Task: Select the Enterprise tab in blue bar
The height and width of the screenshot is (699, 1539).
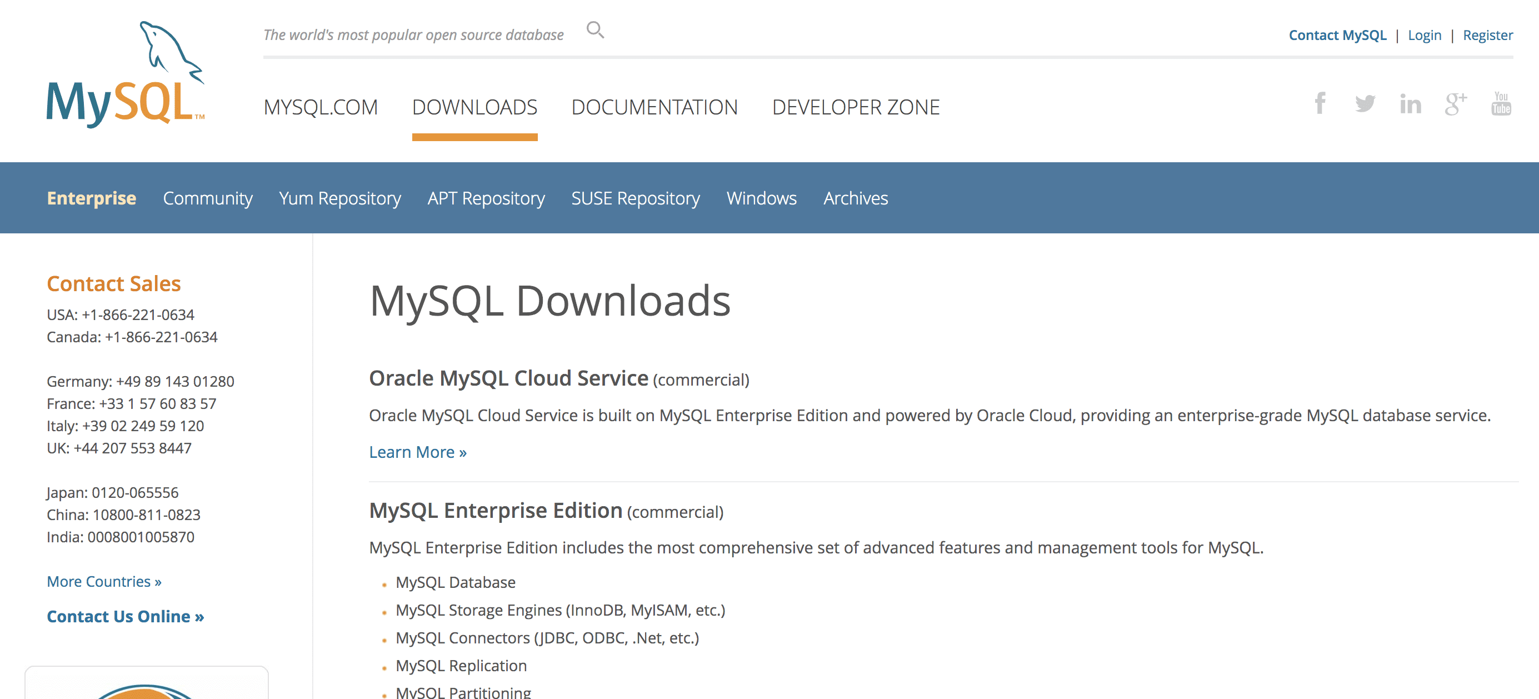Action: tap(91, 197)
